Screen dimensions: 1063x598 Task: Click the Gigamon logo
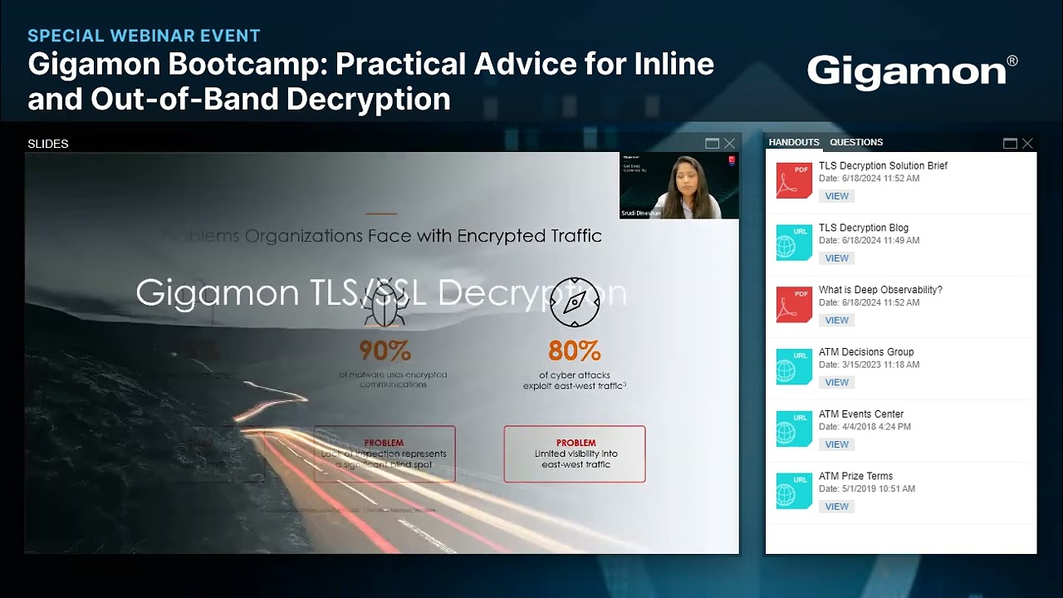[x=912, y=71]
